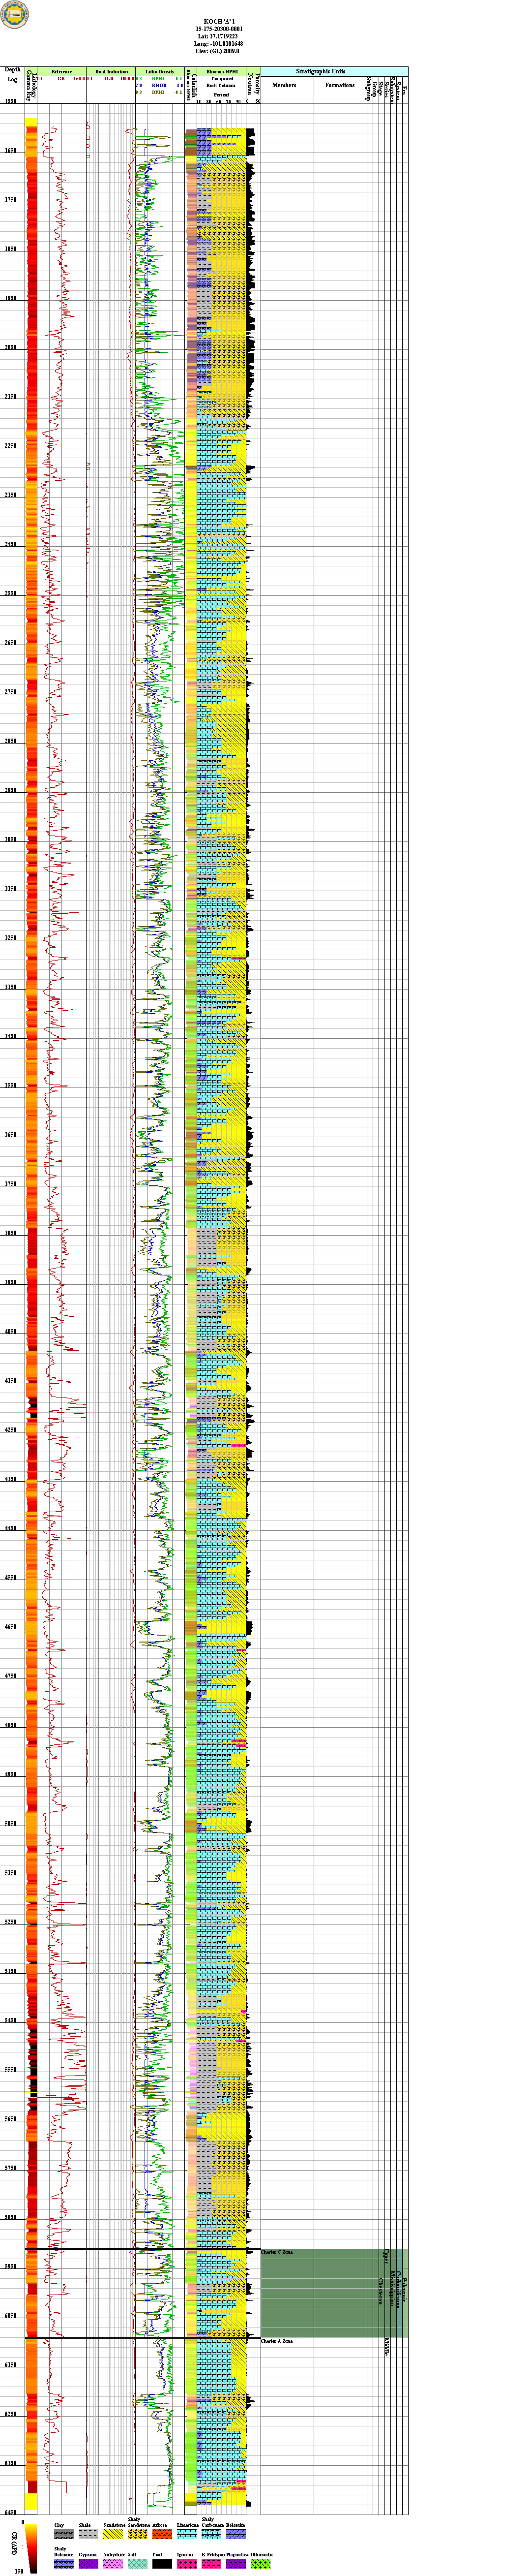This screenshot has height=2576, width=531.
Task: Click the Formations column heading
Action: tap(340, 85)
